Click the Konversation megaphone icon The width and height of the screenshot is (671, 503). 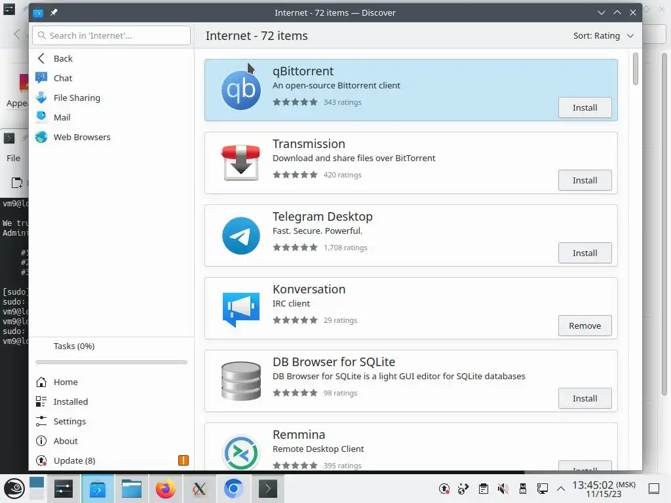coord(241,309)
